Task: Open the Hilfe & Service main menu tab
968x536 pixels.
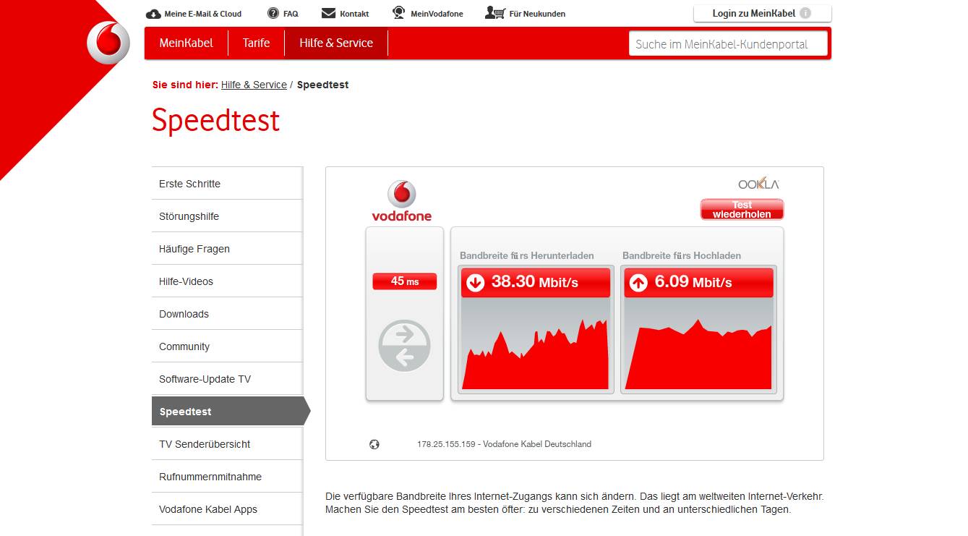Action: pyautogui.click(x=336, y=43)
